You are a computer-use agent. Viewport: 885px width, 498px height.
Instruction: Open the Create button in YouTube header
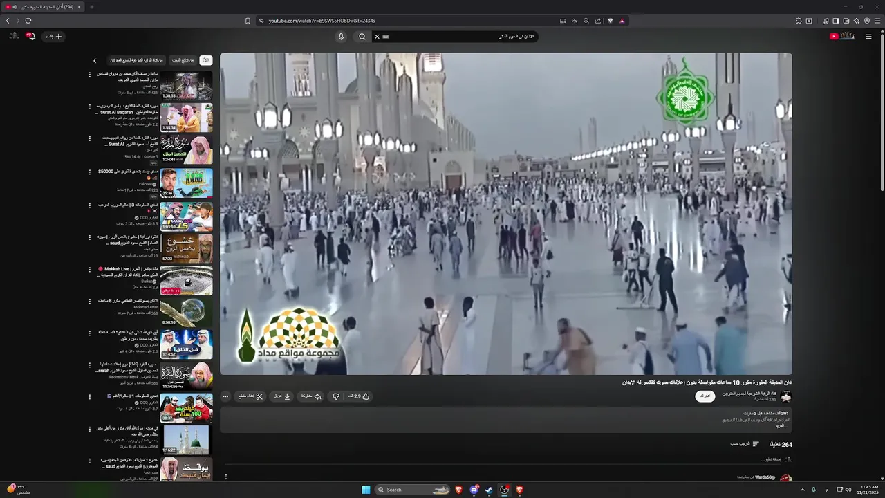coord(54,36)
